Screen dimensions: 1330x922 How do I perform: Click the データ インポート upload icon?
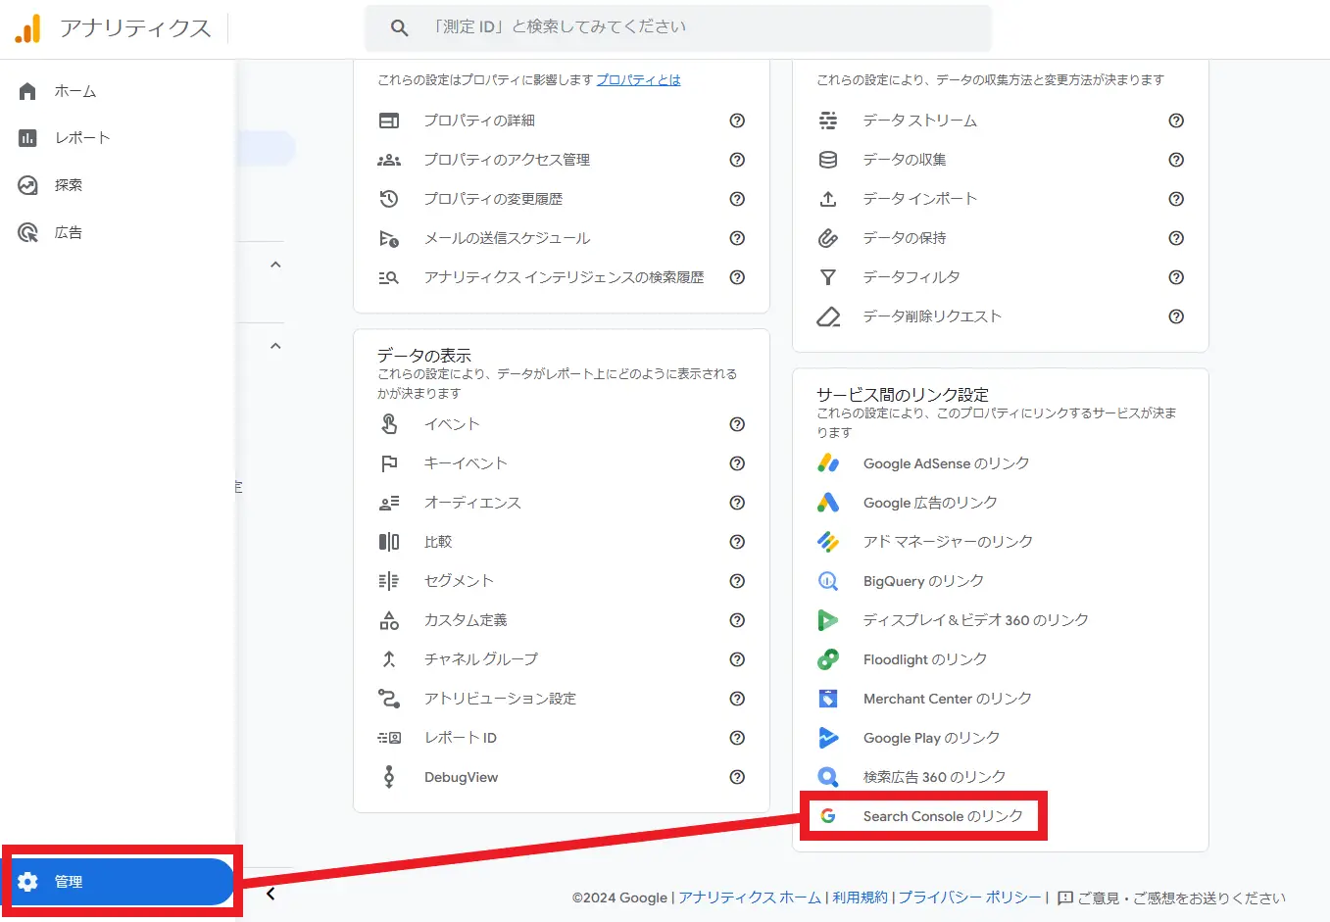[828, 199]
